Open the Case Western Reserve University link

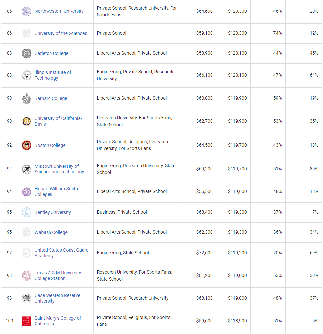click(x=57, y=298)
